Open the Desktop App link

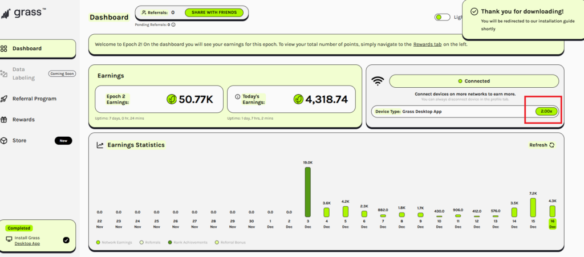27,244
